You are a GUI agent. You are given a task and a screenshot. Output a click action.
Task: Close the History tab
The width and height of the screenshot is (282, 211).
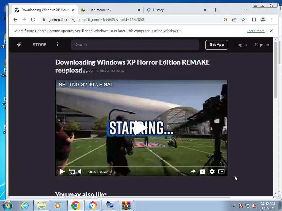pos(205,10)
